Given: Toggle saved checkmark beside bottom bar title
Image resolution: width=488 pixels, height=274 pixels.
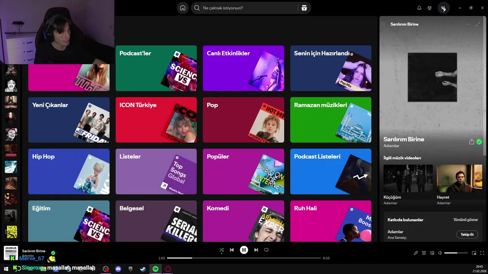Looking at the screenshot, I should click(53, 253).
